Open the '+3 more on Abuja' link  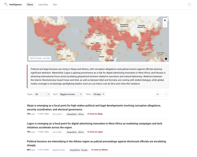click(95, 114)
